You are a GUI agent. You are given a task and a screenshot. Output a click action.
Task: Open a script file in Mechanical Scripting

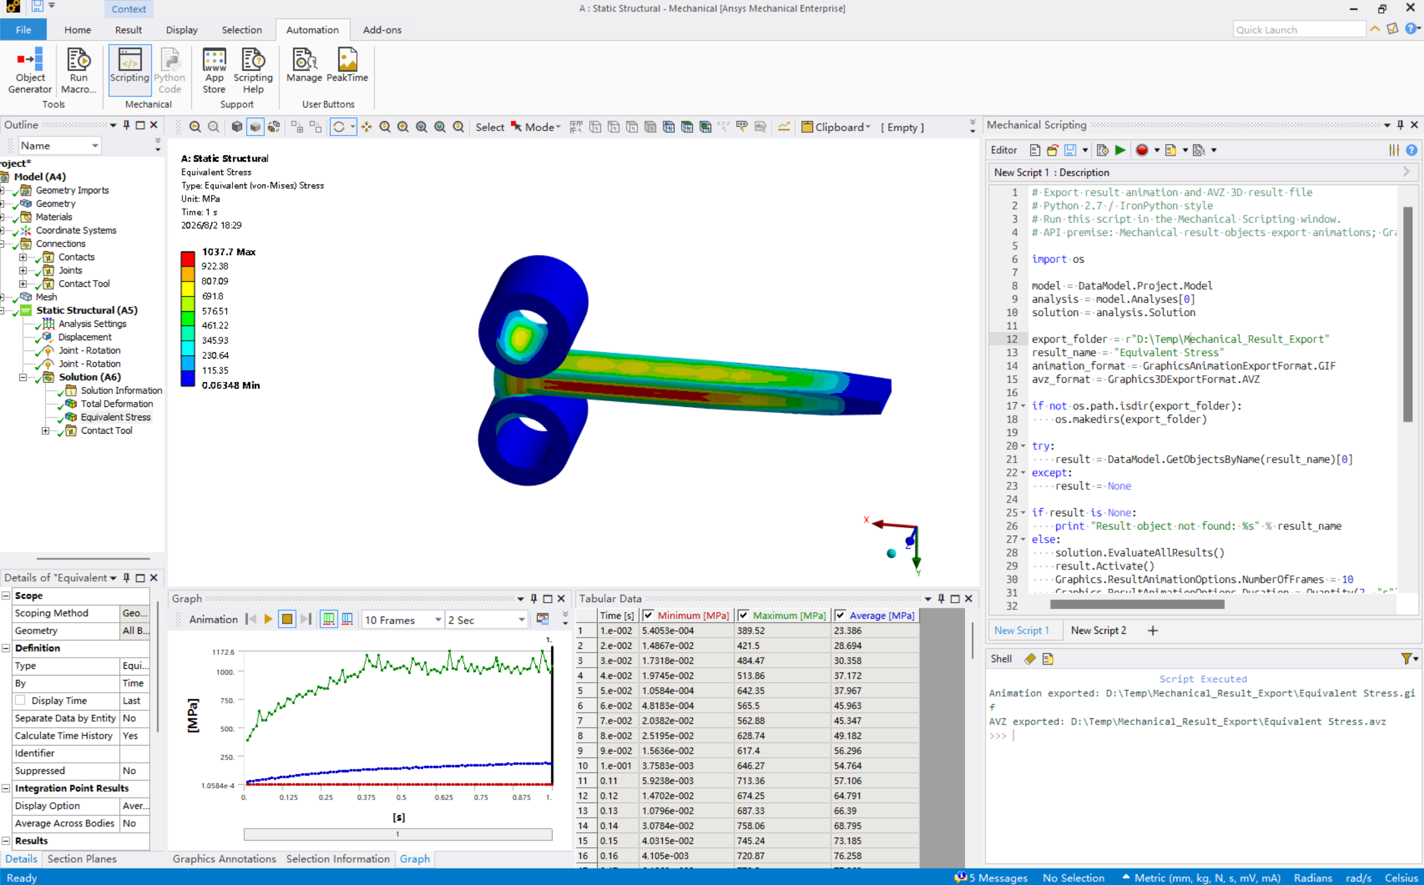1052,151
